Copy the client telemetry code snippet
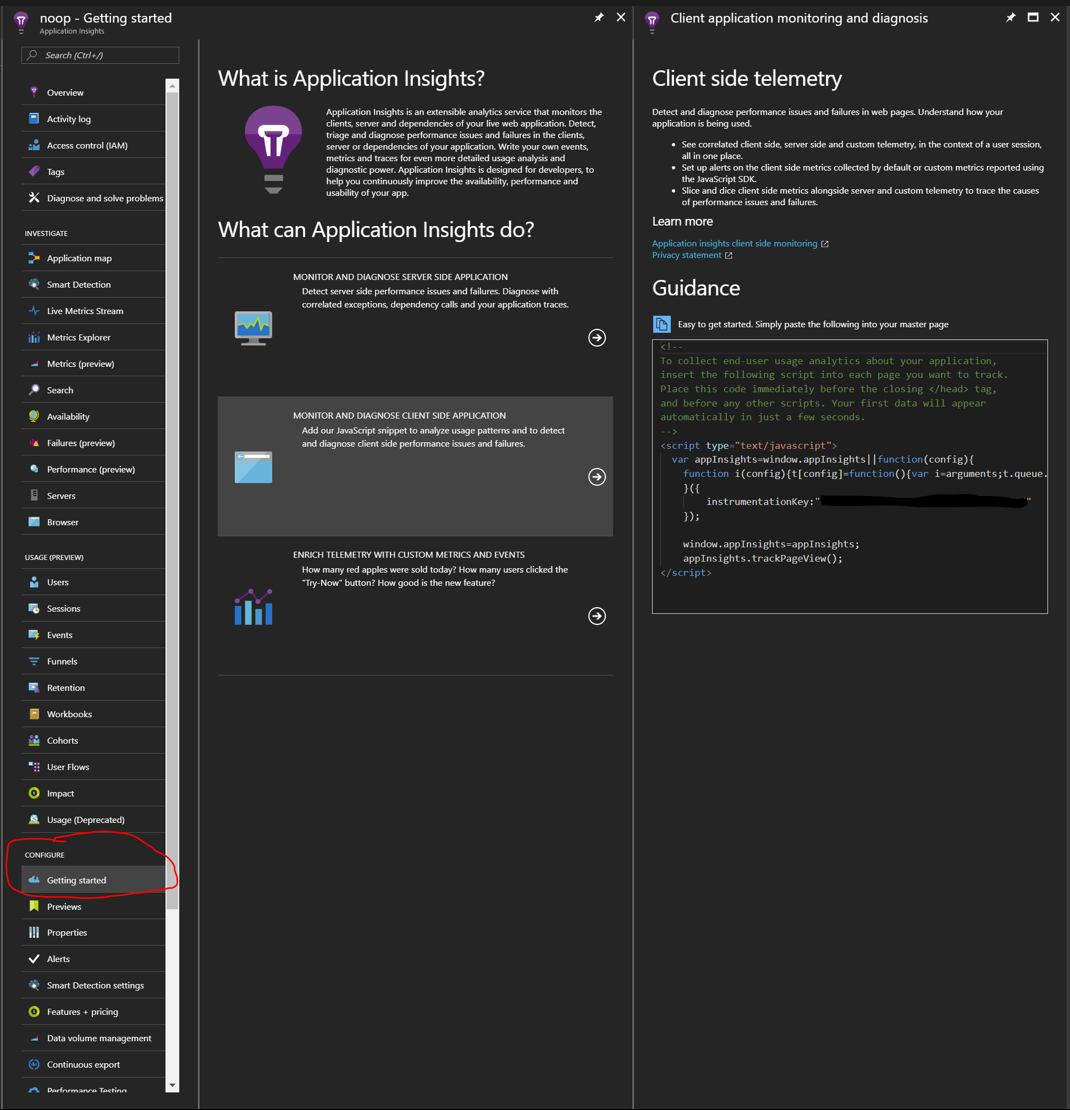This screenshot has width=1070, height=1110. pos(661,324)
